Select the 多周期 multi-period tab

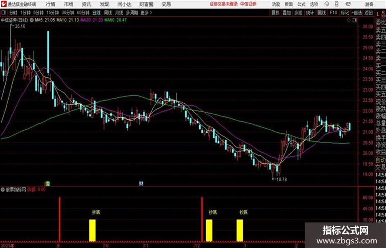[x=132, y=13]
